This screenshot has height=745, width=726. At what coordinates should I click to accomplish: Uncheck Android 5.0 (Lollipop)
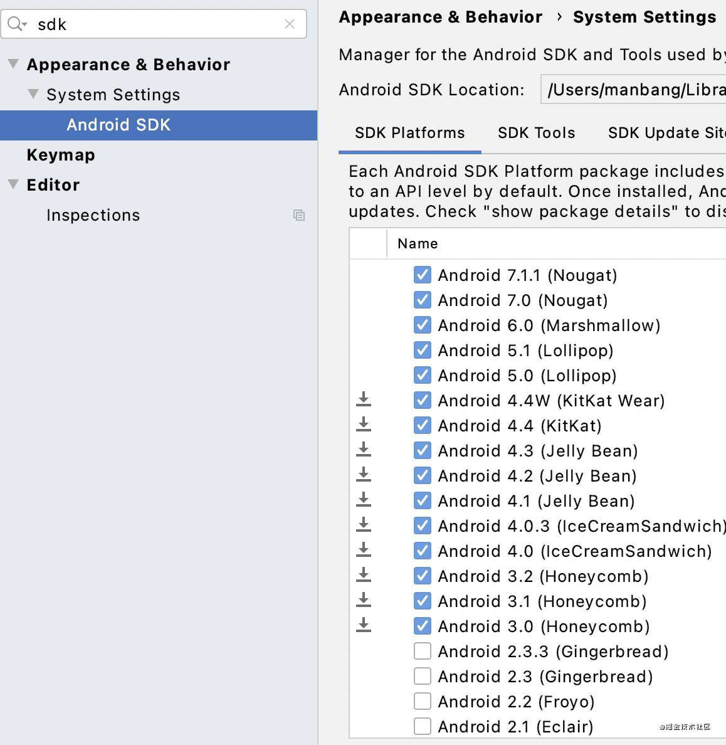tap(423, 376)
